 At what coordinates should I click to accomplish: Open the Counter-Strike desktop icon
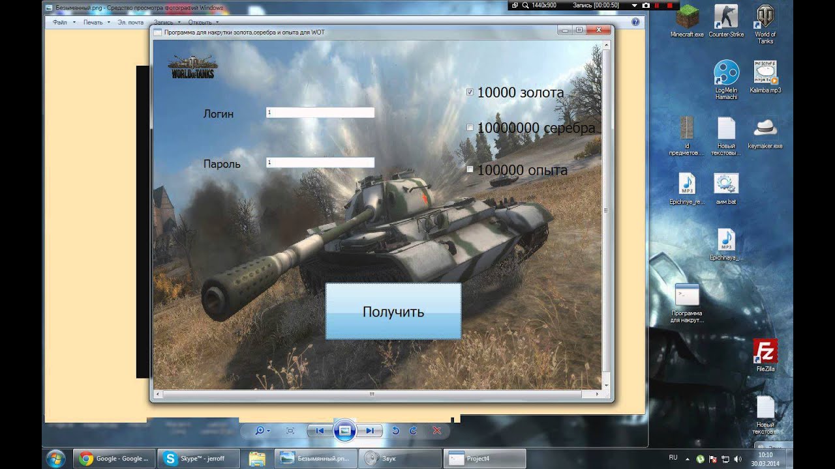click(x=726, y=21)
